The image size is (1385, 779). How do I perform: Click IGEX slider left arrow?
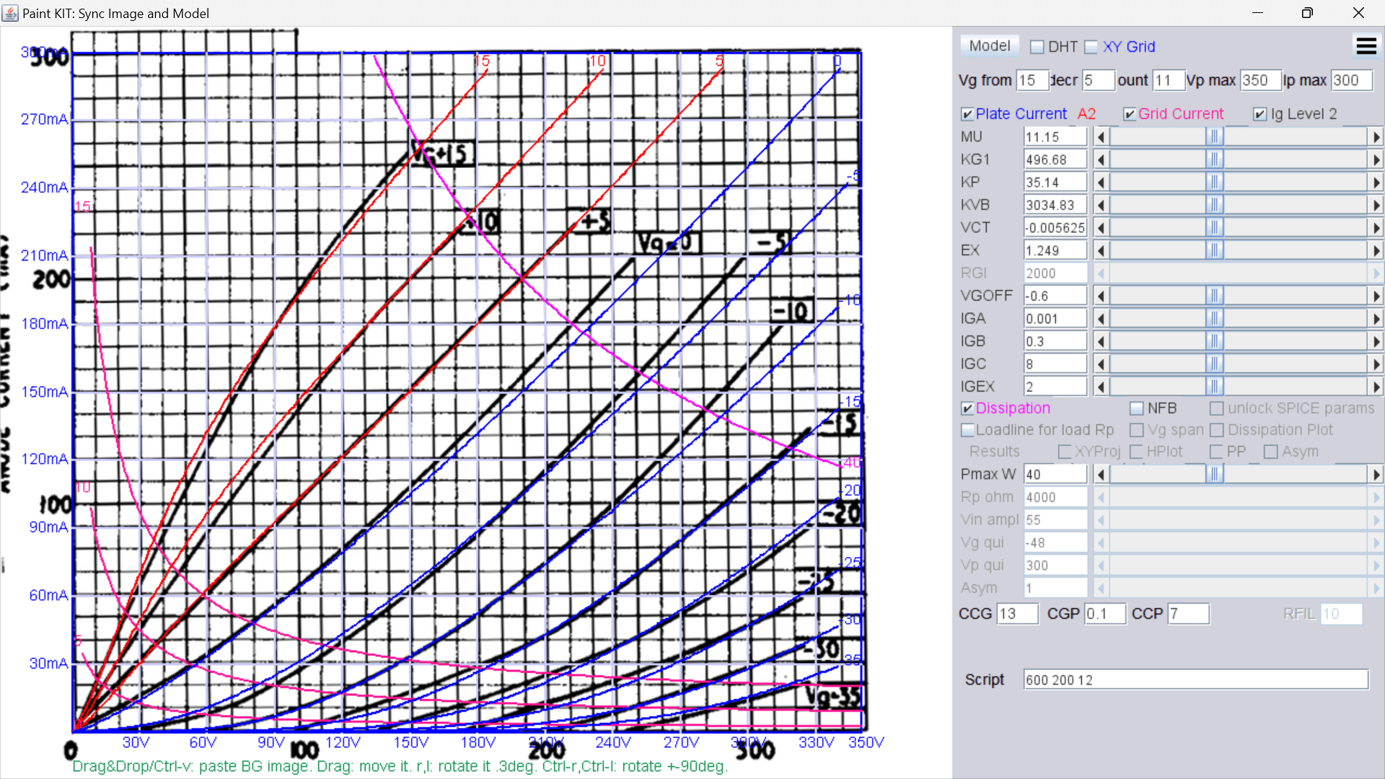point(1101,387)
